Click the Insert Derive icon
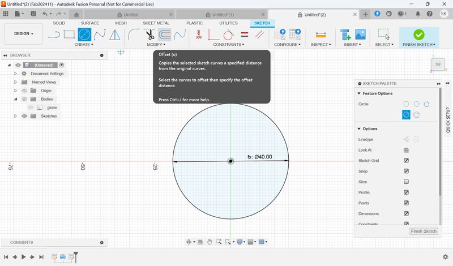Viewport: 453px width, 266px height. tap(345, 35)
